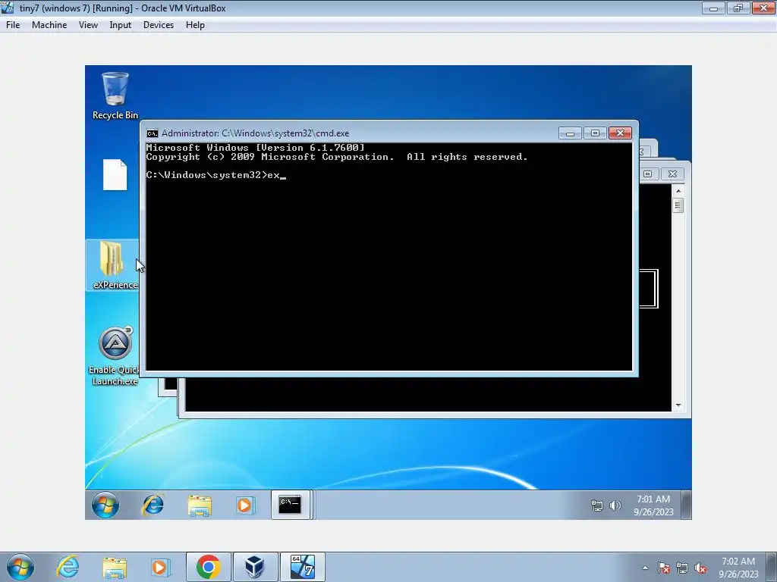Select the Recycle Bin desktop icon

(x=115, y=95)
